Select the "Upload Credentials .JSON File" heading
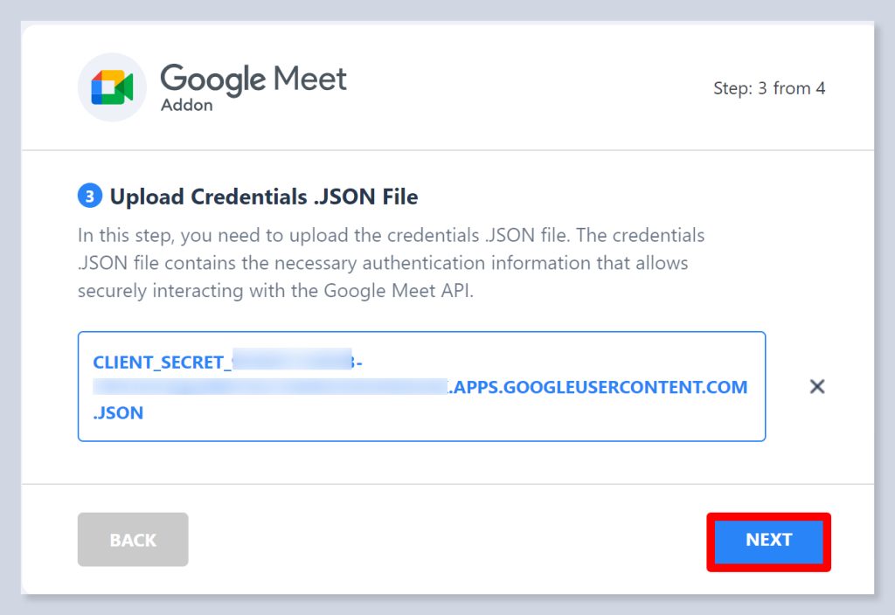 pyautogui.click(x=264, y=197)
